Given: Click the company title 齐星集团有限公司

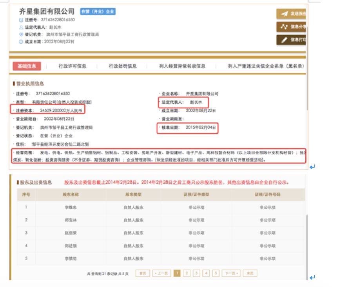Looking at the screenshot, I should (x=47, y=11).
